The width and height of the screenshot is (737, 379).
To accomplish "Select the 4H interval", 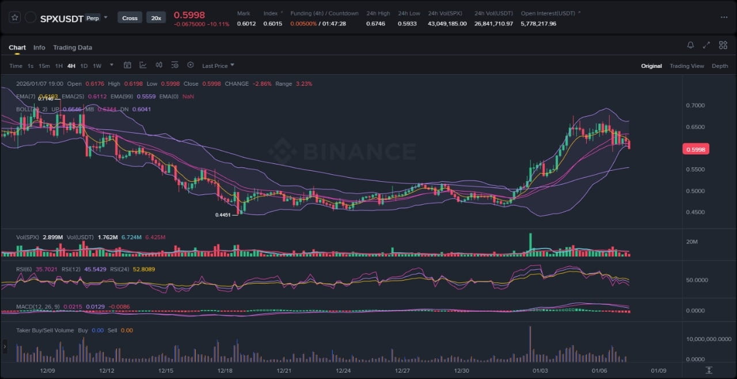I will pos(71,66).
